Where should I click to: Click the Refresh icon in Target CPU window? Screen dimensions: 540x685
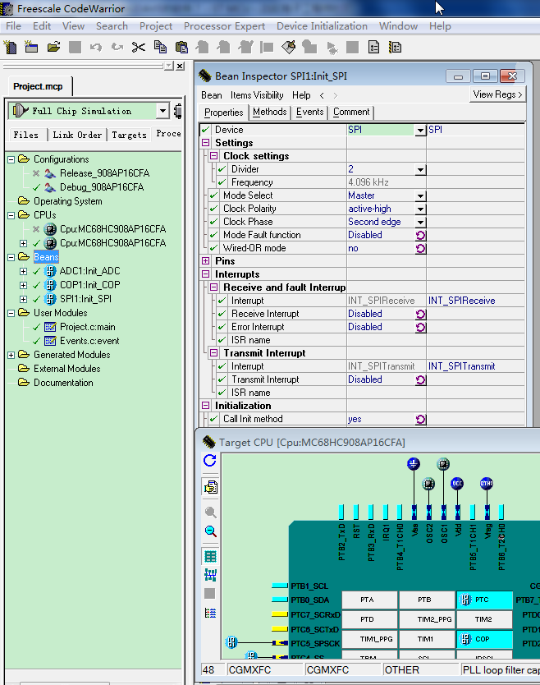pos(210,461)
